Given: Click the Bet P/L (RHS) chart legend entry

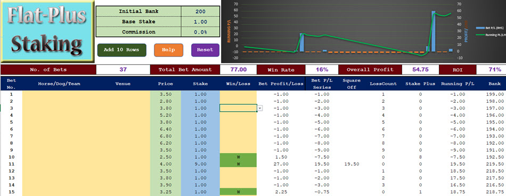Looking at the screenshot, I should tap(489, 28).
